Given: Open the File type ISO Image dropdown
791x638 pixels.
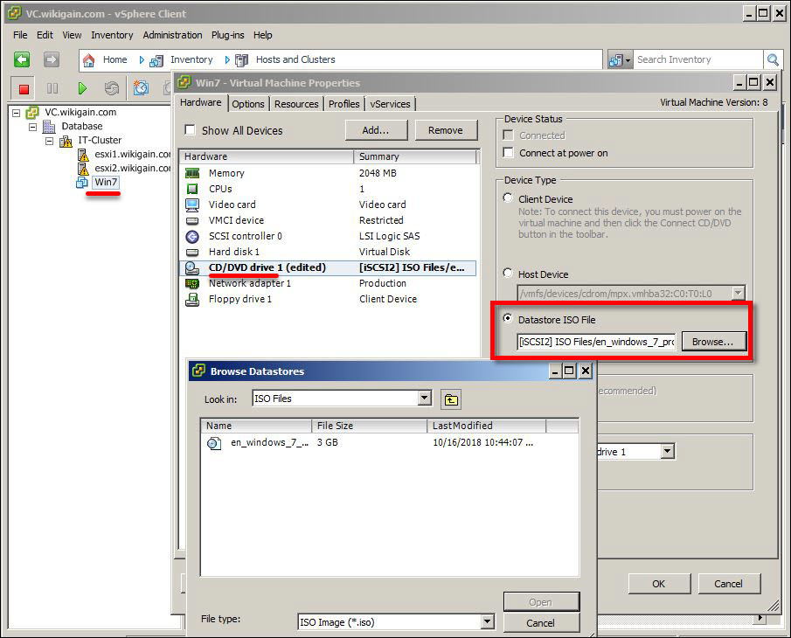Looking at the screenshot, I should [x=488, y=621].
